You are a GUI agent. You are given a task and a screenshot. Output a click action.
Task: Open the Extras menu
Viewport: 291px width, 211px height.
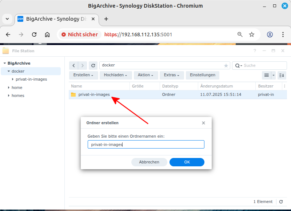click(x=171, y=75)
